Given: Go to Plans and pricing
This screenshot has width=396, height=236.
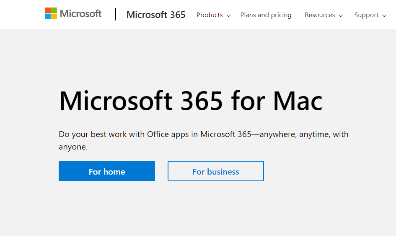Looking at the screenshot, I should [266, 15].
